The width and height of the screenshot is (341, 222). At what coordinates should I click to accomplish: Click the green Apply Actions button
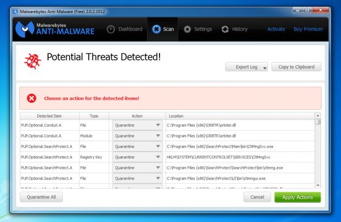coord(297,197)
